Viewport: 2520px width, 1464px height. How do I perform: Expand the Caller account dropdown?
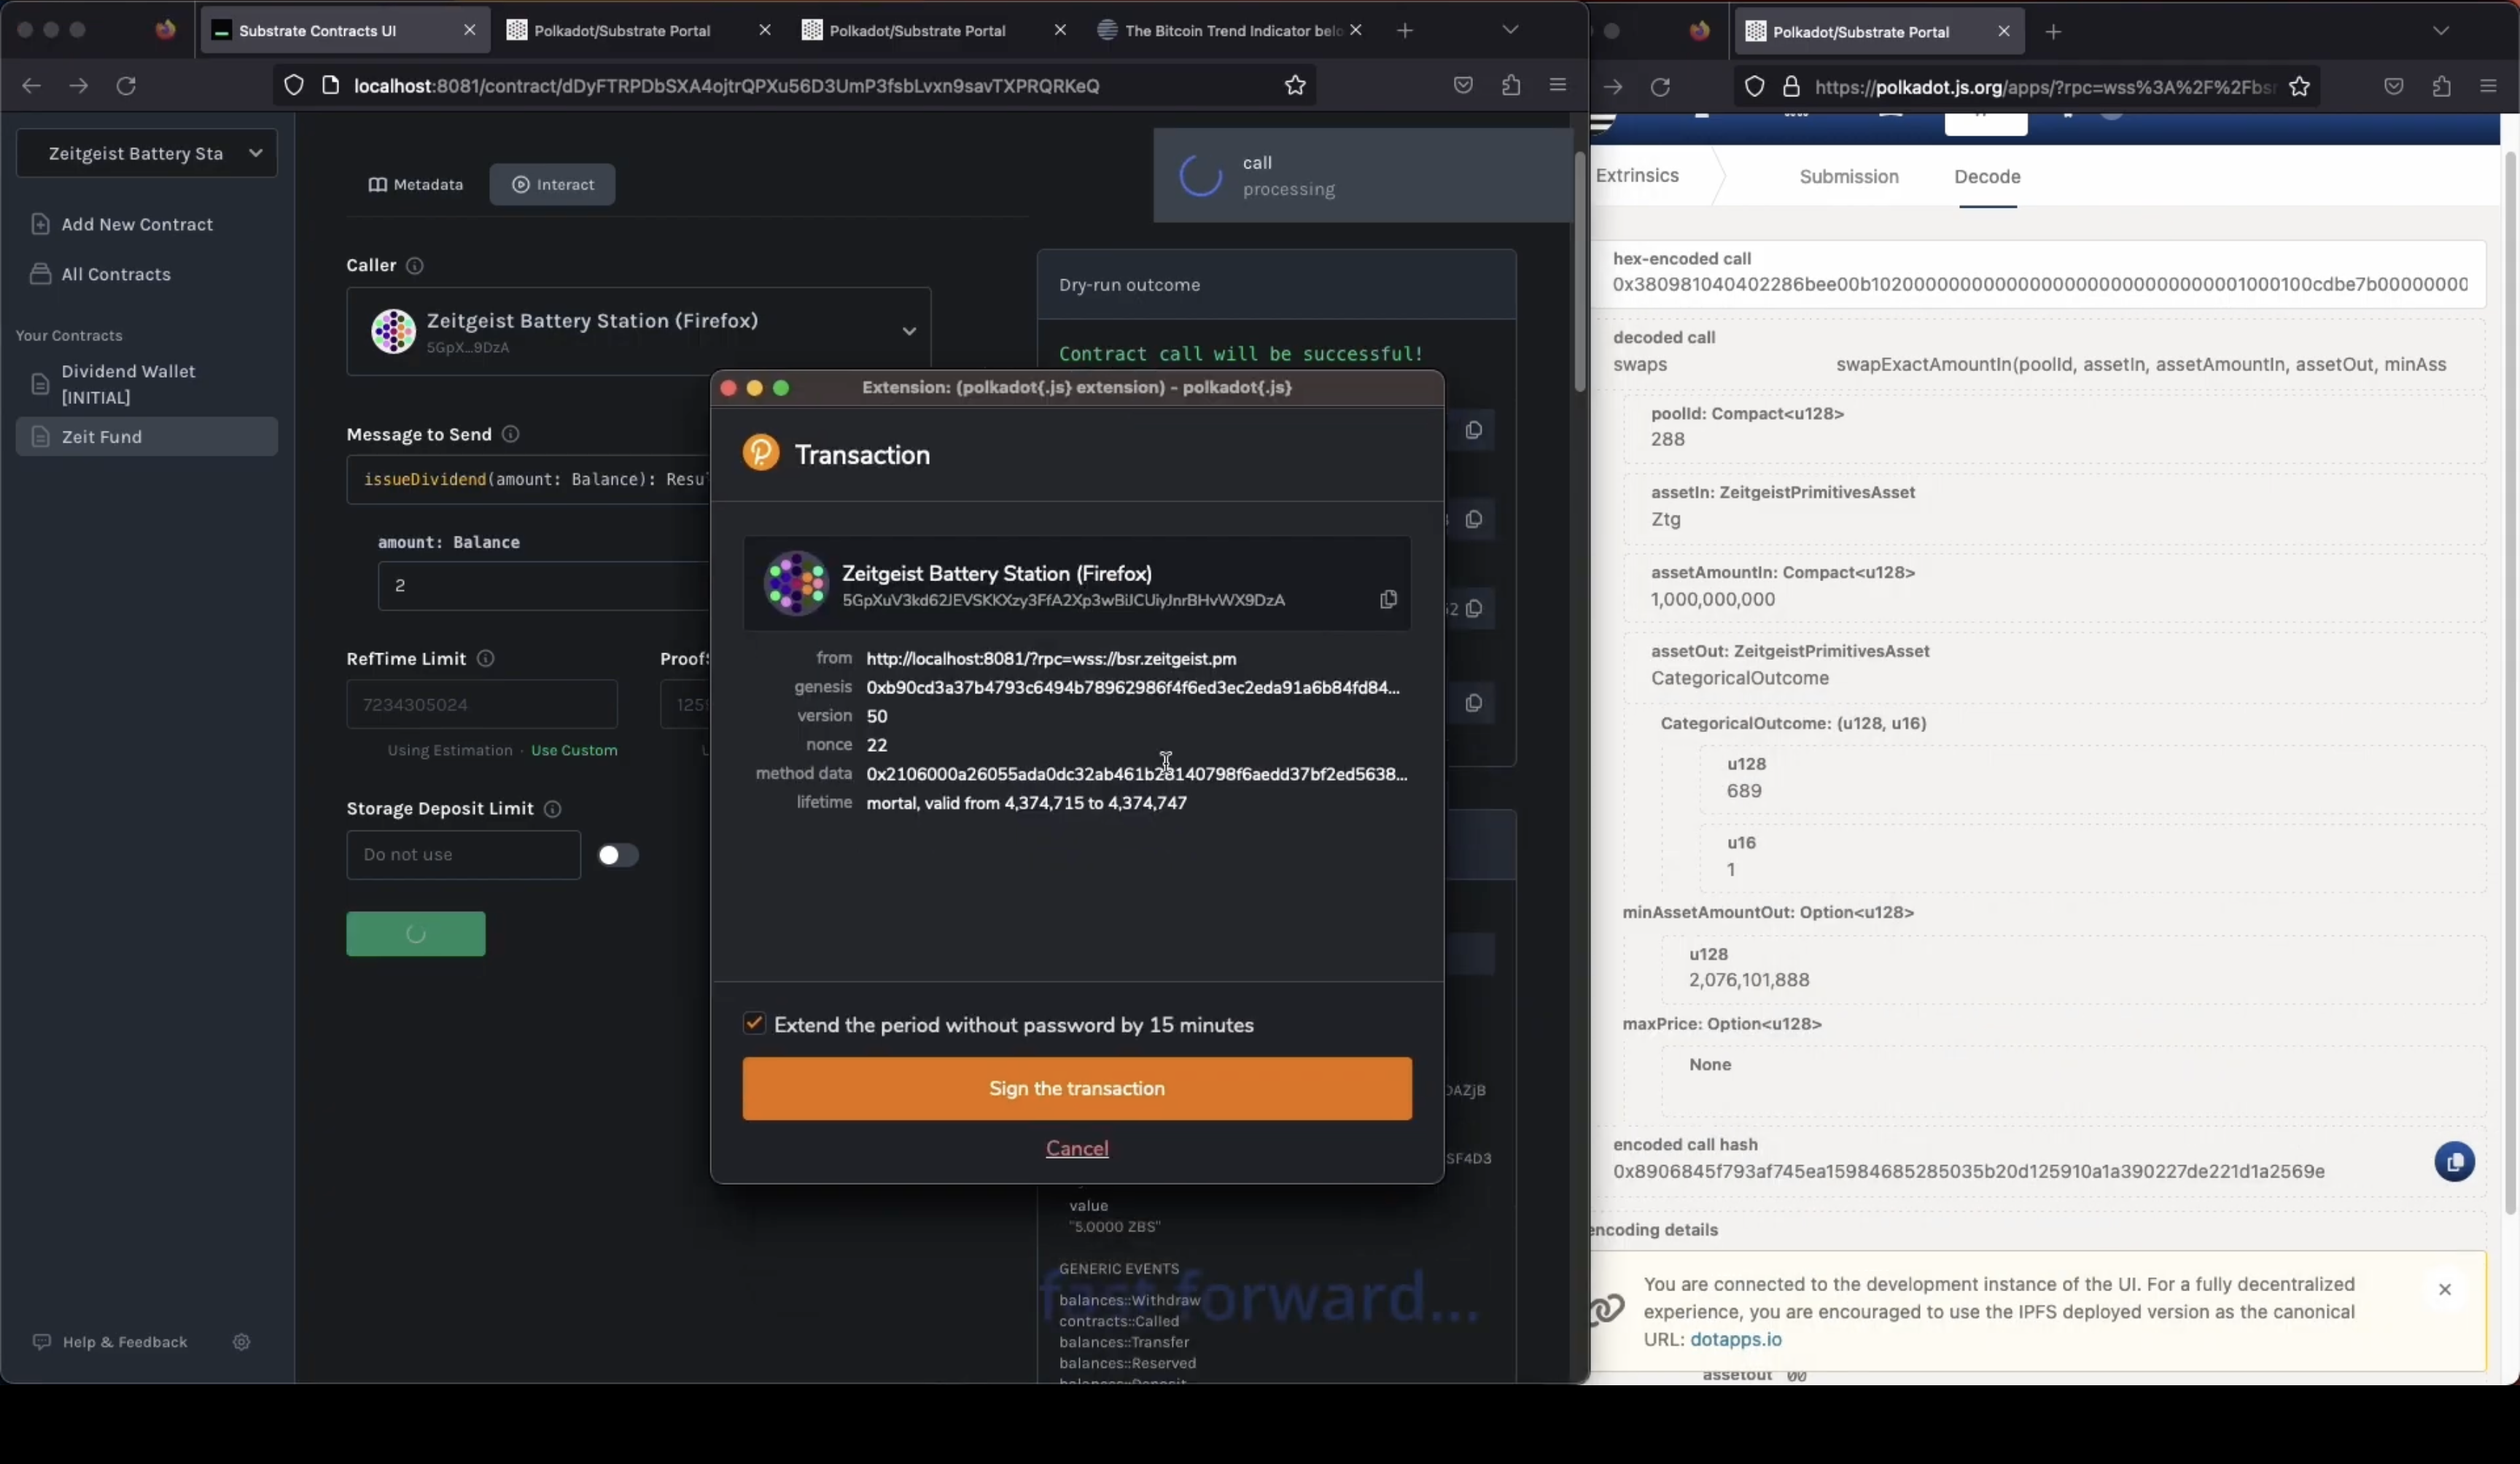pos(908,331)
